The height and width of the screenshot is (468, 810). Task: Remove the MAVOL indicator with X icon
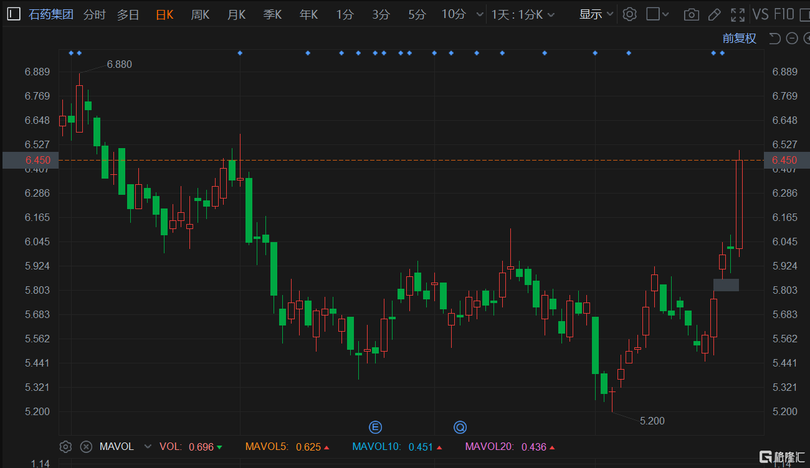tap(87, 446)
